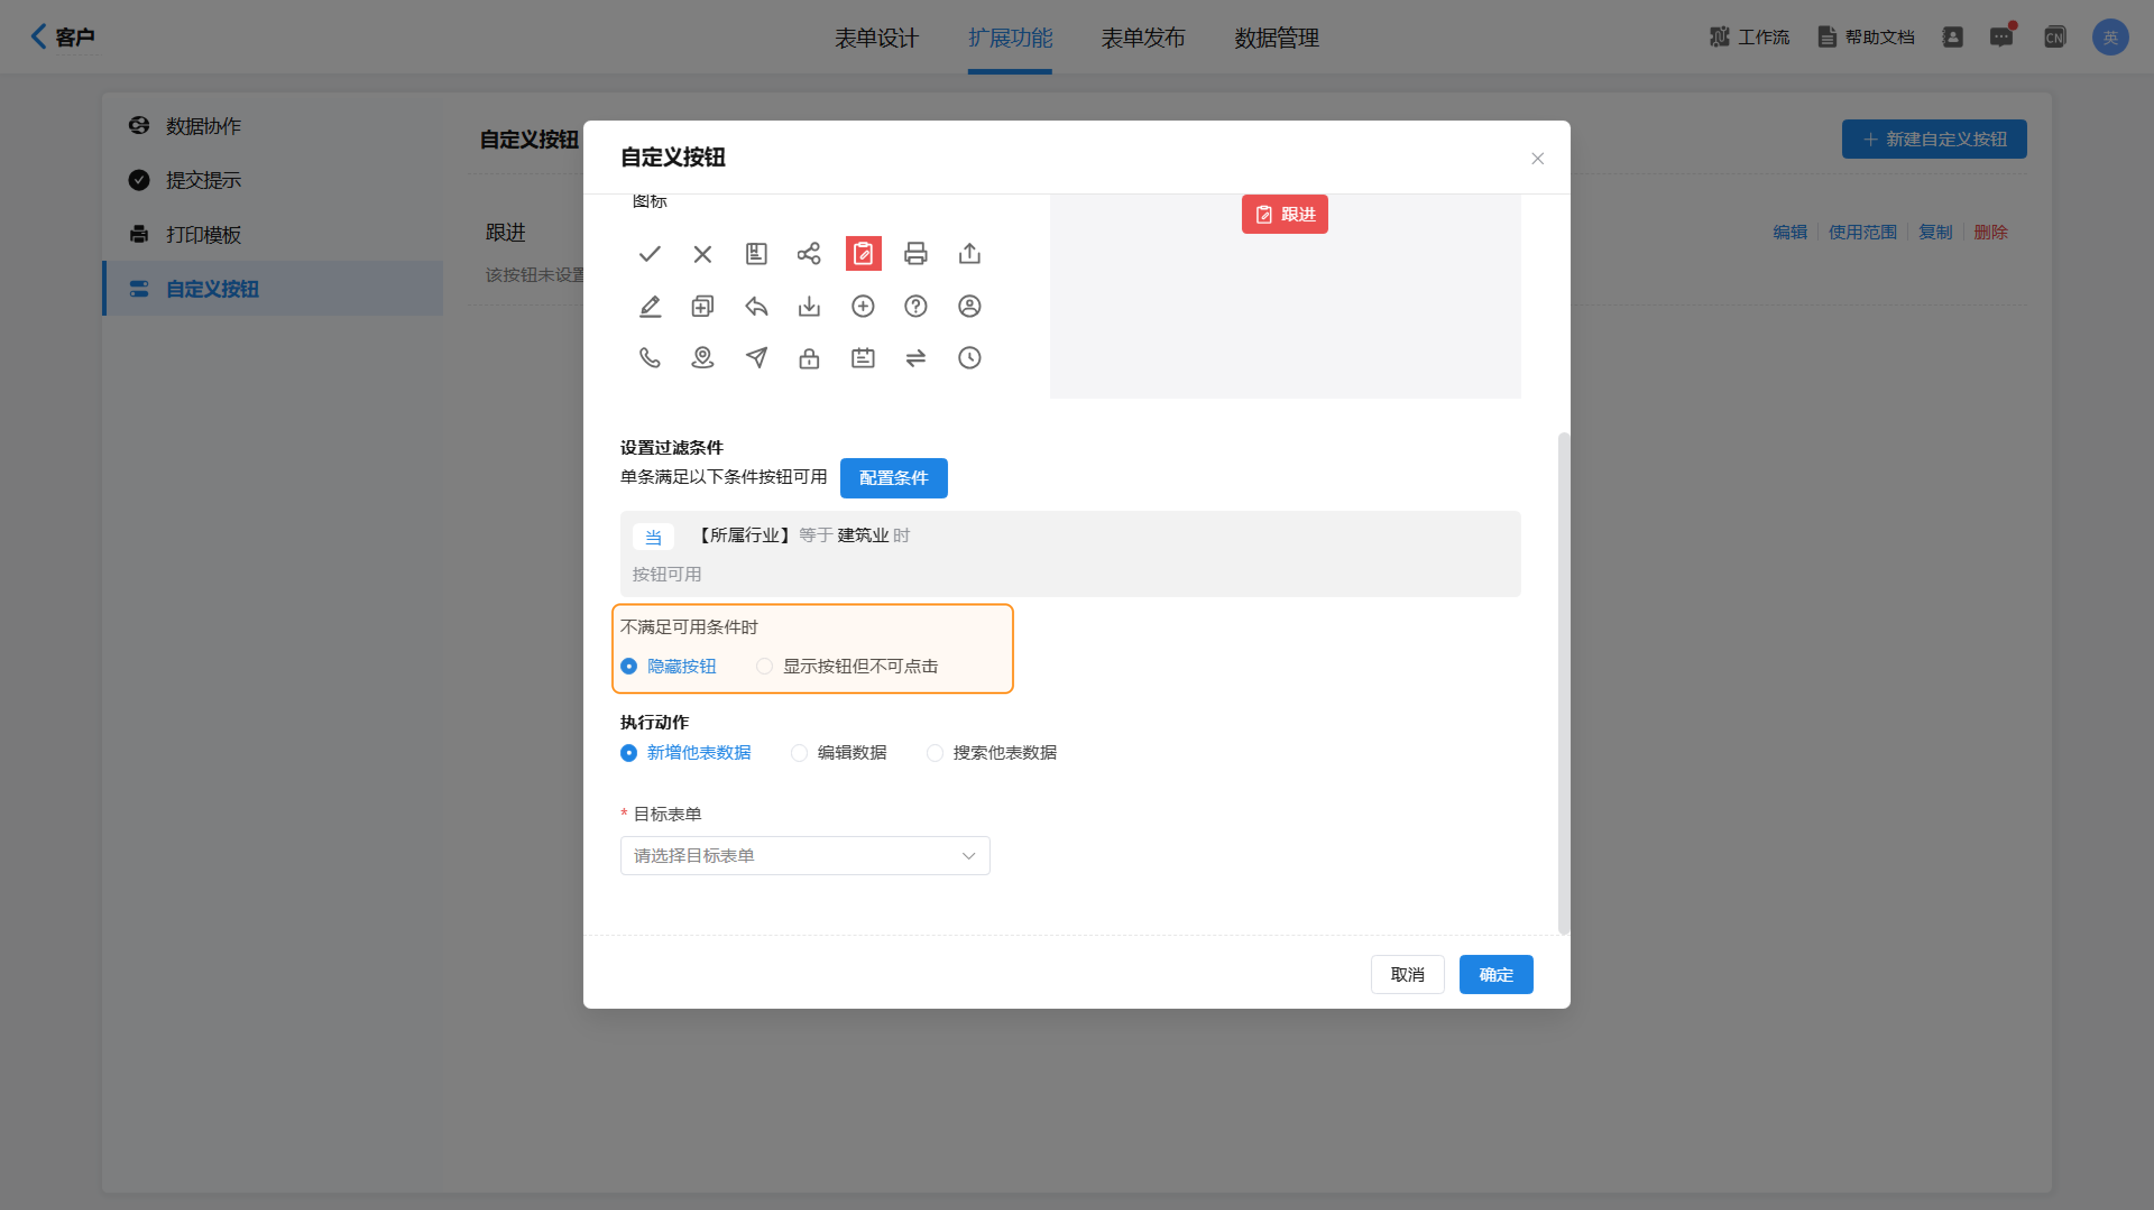
Task: Choose the copy-add icon
Action: (702, 306)
